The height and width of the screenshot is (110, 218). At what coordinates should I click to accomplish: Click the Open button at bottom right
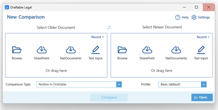coord(202,97)
